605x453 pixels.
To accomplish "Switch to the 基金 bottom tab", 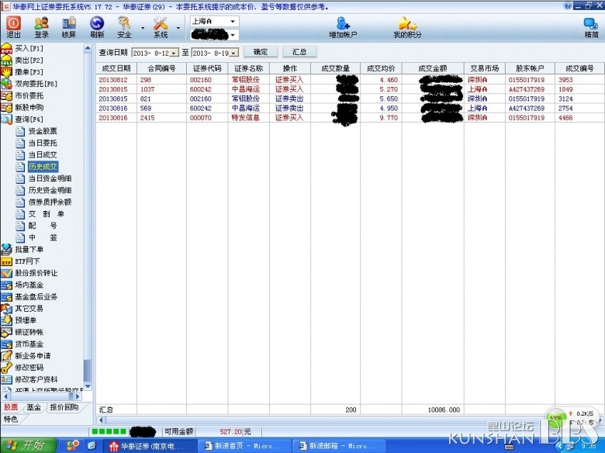I will click(x=34, y=407).
